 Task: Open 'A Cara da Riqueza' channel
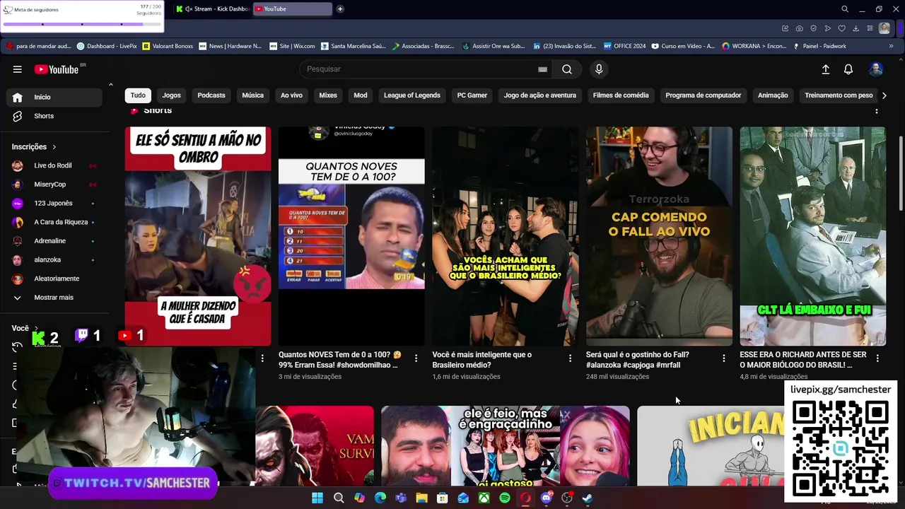pos(54,222)
